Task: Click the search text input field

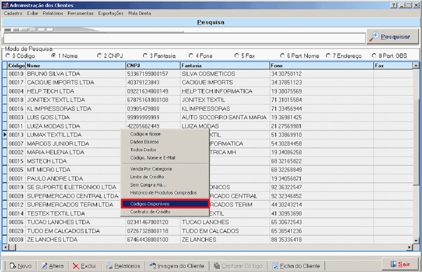Action: pos(184,38)
